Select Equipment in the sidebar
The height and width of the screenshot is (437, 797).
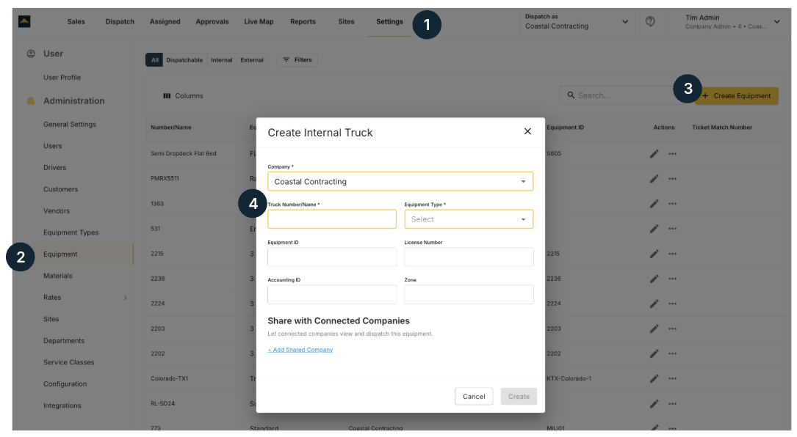tap(60, 254)
